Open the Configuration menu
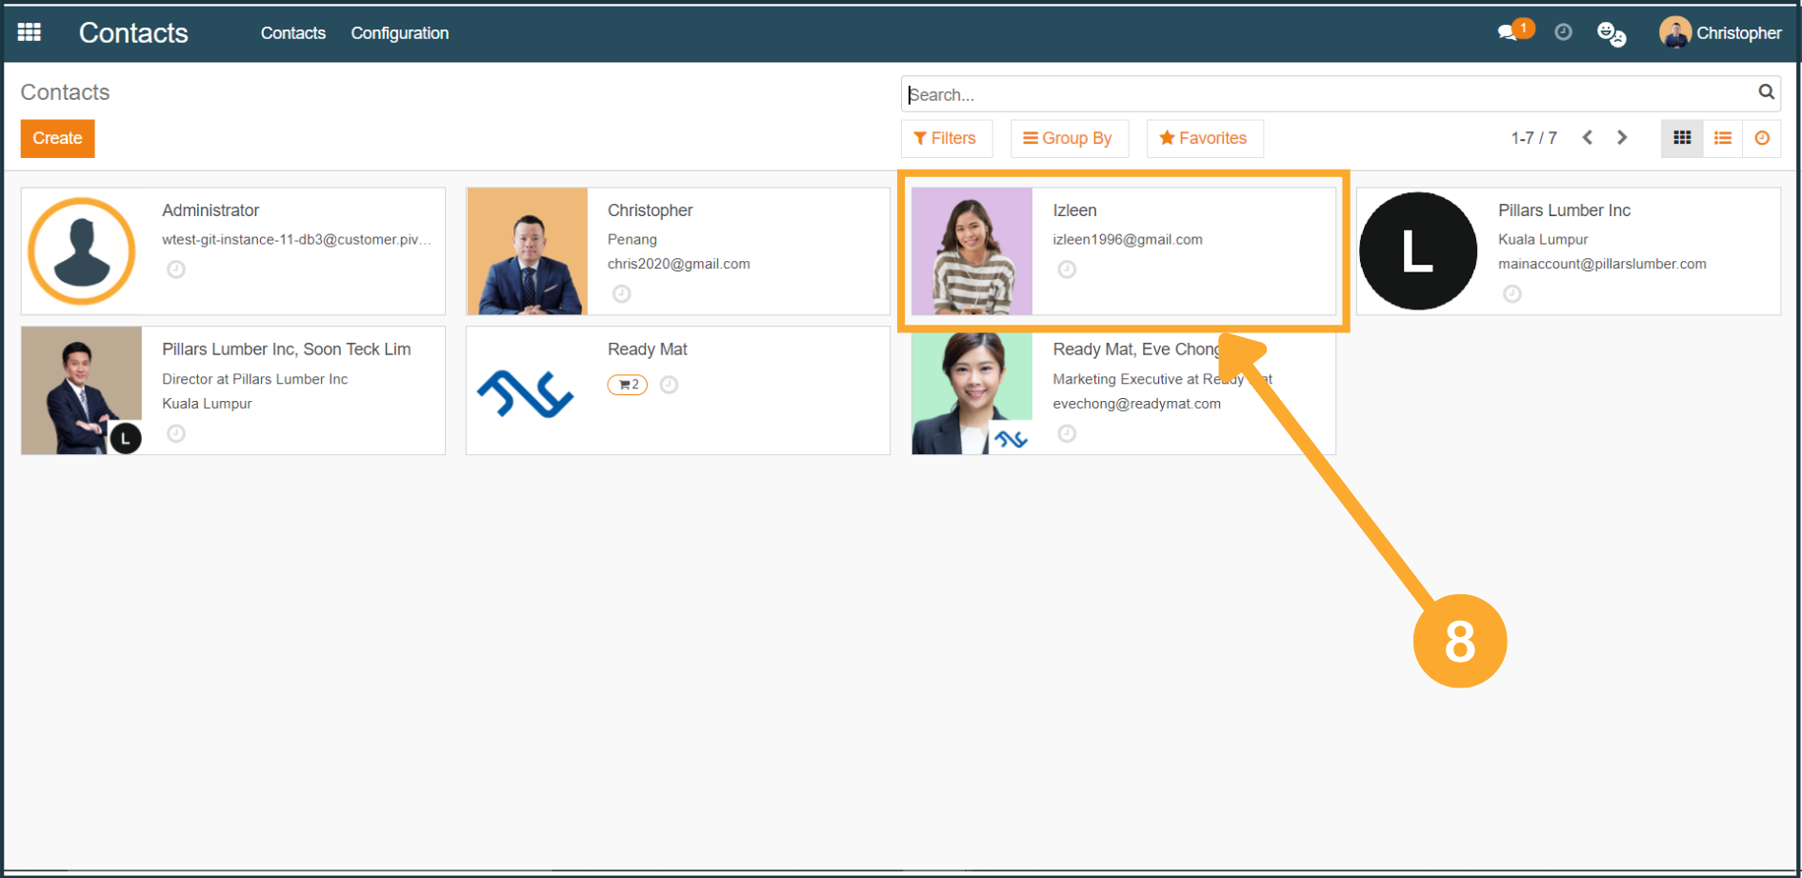1802x878 pixels. point(399,33)
